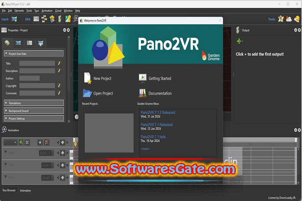Open Pano2VR 7.1 Released news link
Image resolution: width=302 pixels, height=201 pixels.
tap(156, 125)
